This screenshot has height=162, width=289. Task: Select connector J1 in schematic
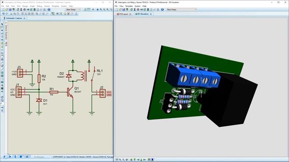point(19,92)
